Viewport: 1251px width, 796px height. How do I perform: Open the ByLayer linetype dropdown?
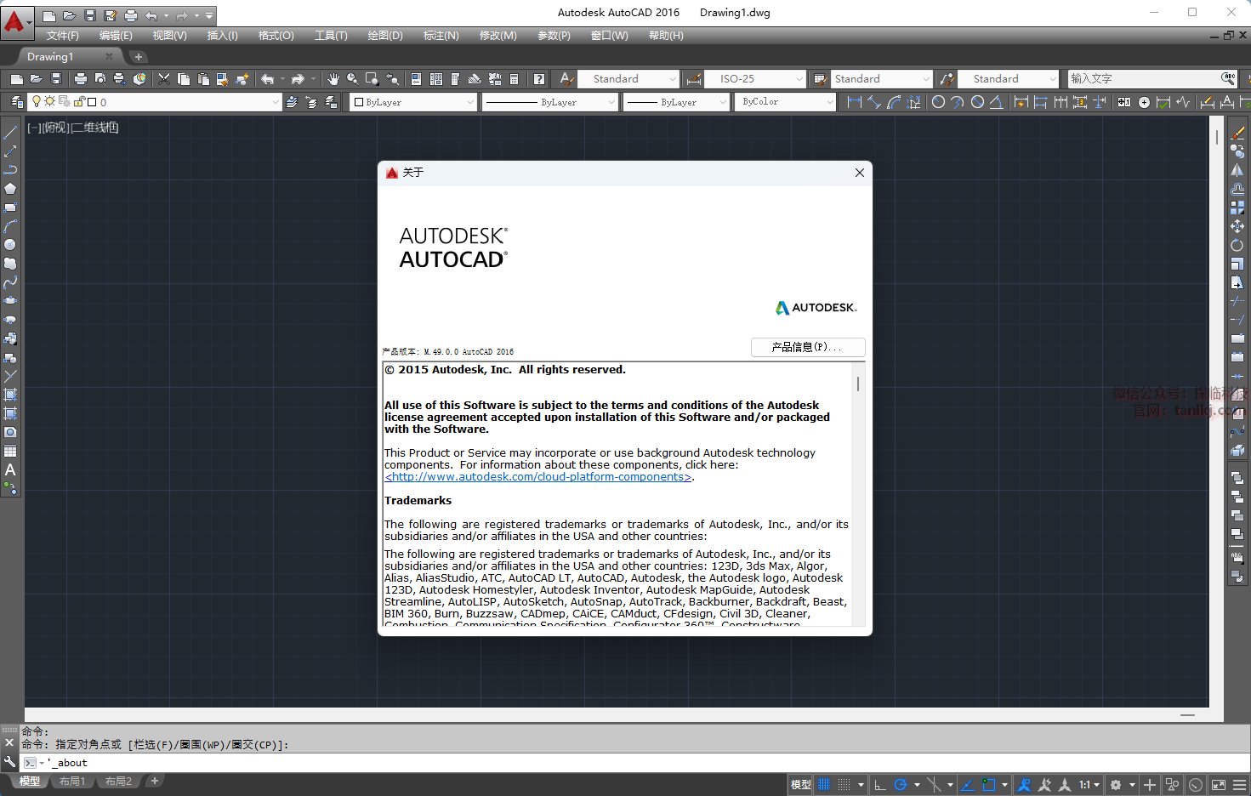coord(550,102)
